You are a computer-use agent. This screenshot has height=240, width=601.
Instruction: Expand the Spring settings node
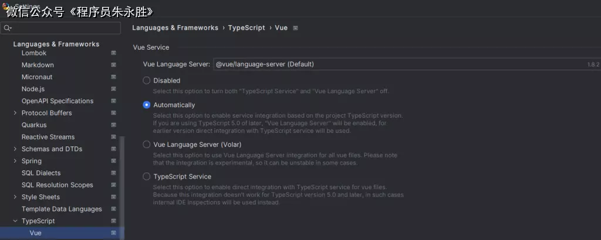click(x=15, y=161)
